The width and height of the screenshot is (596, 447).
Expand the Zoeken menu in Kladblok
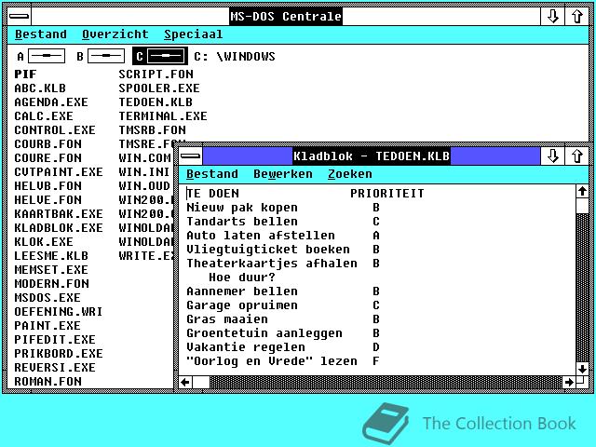(x=349, y=174)
